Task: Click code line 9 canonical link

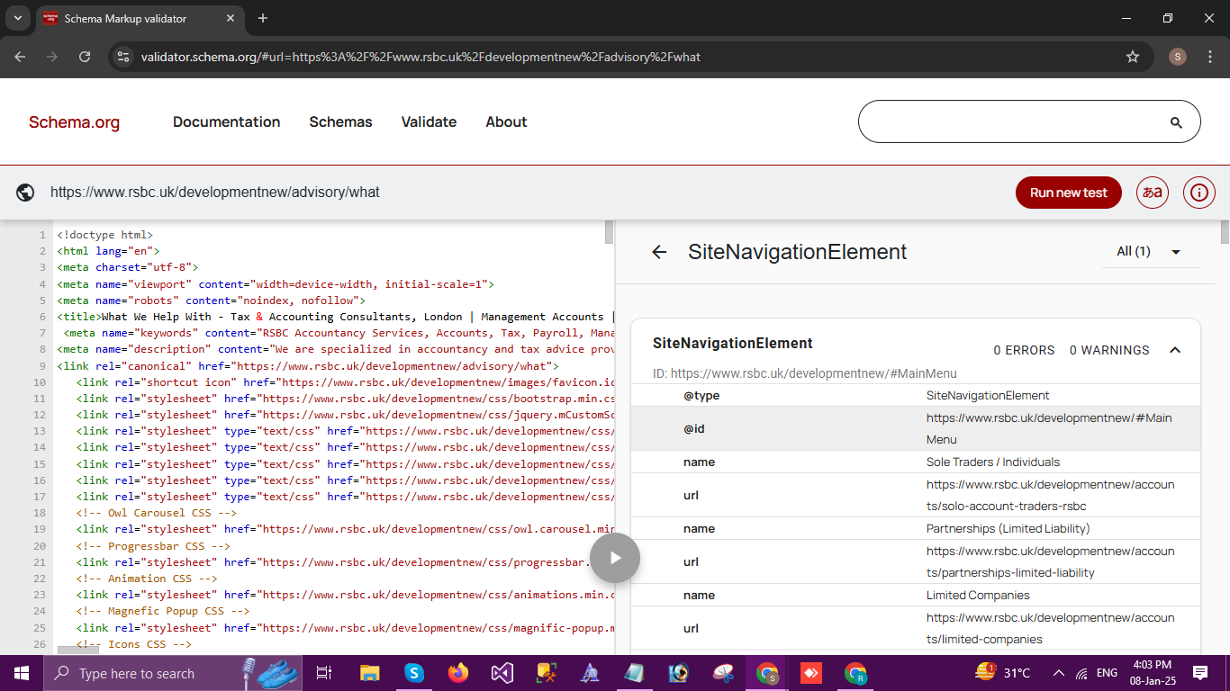Action: 308,366
